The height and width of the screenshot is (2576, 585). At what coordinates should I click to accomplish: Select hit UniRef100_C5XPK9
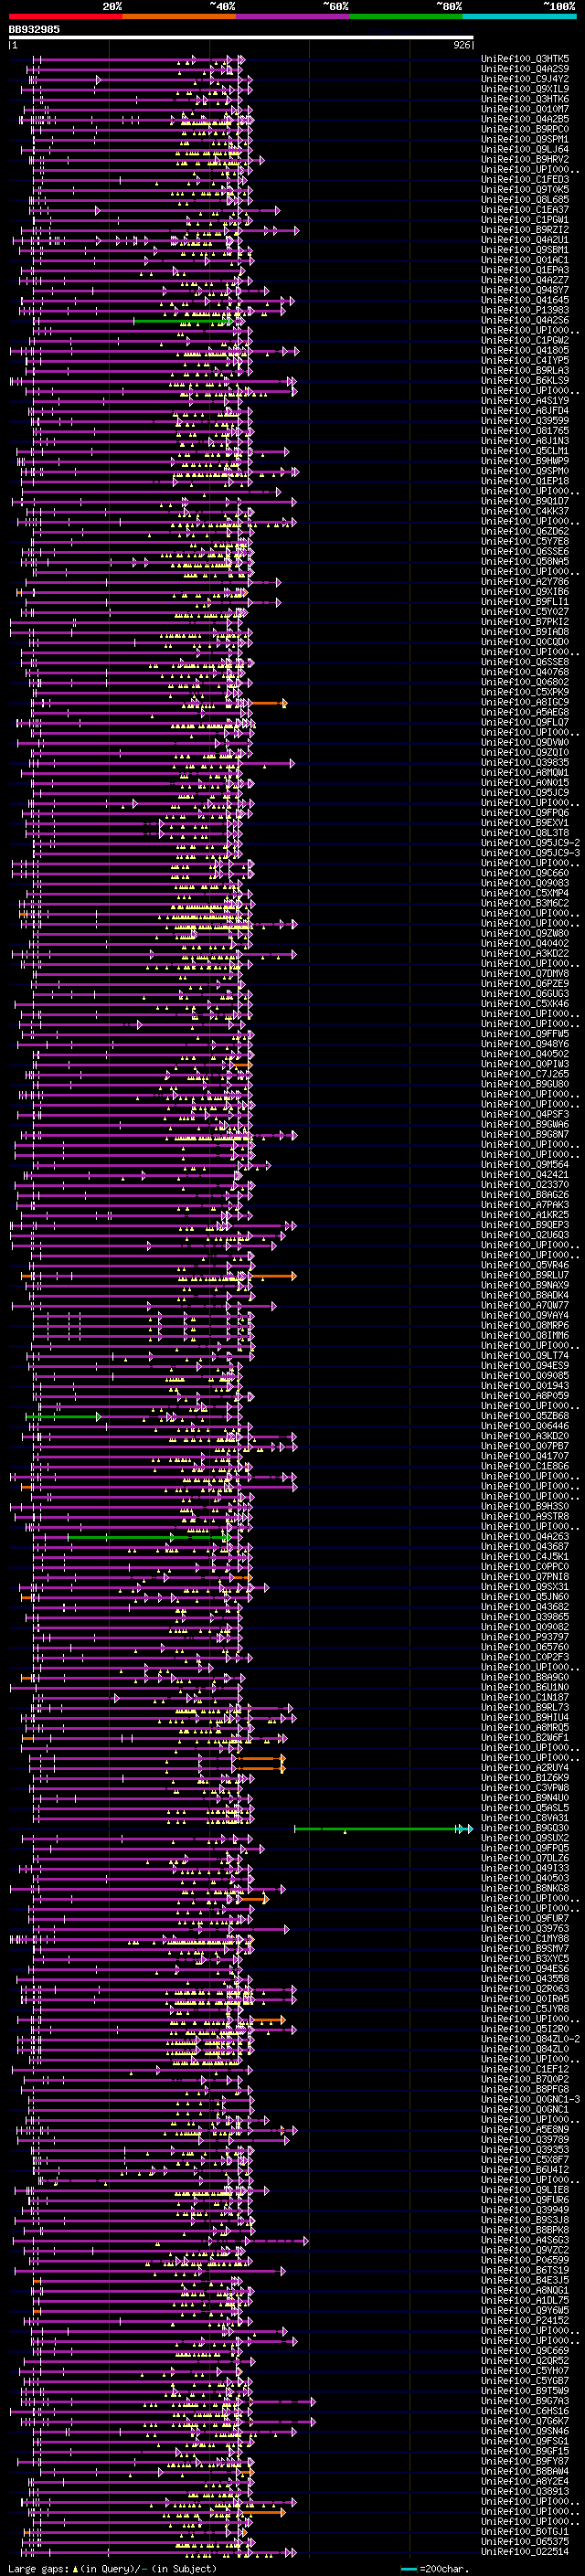[x=525, y=692]
